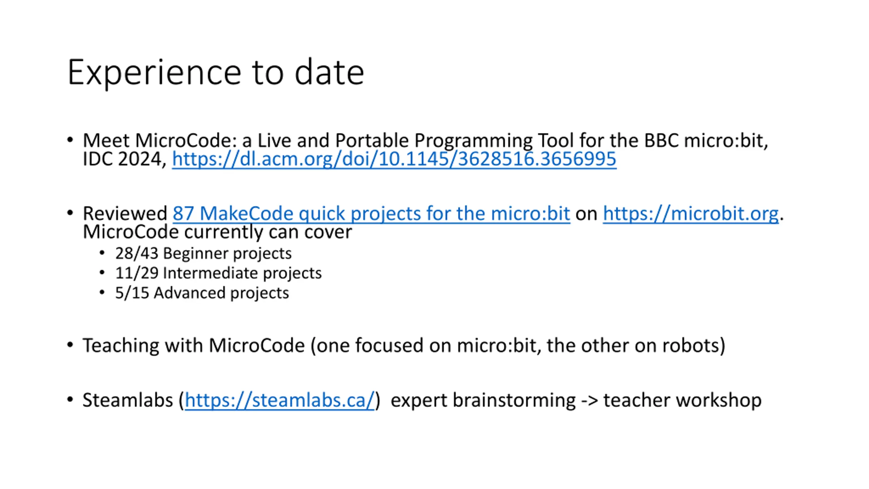Open the 87 MakeCode quick projects link
This screenshot has height=489, width=869.
coord(371,214)
